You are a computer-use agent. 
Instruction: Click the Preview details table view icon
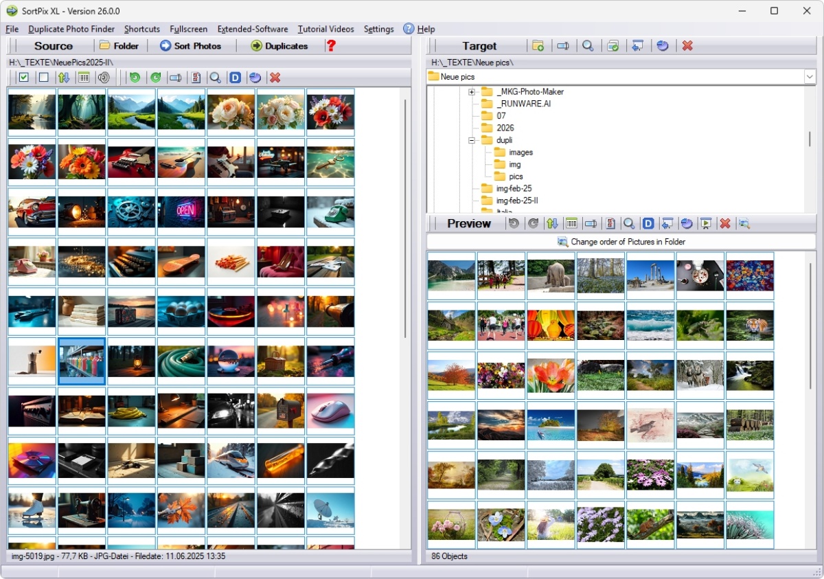point(571,223)
